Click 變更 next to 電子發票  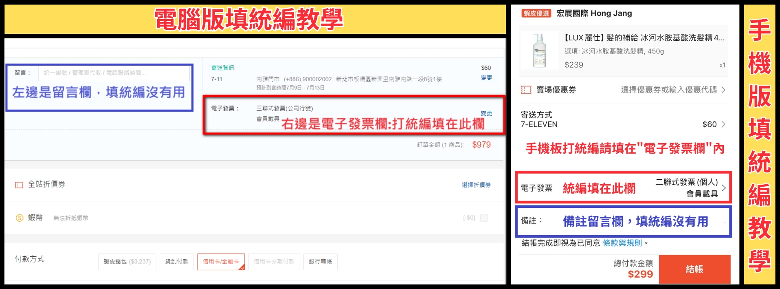click(x=486, y=113)
